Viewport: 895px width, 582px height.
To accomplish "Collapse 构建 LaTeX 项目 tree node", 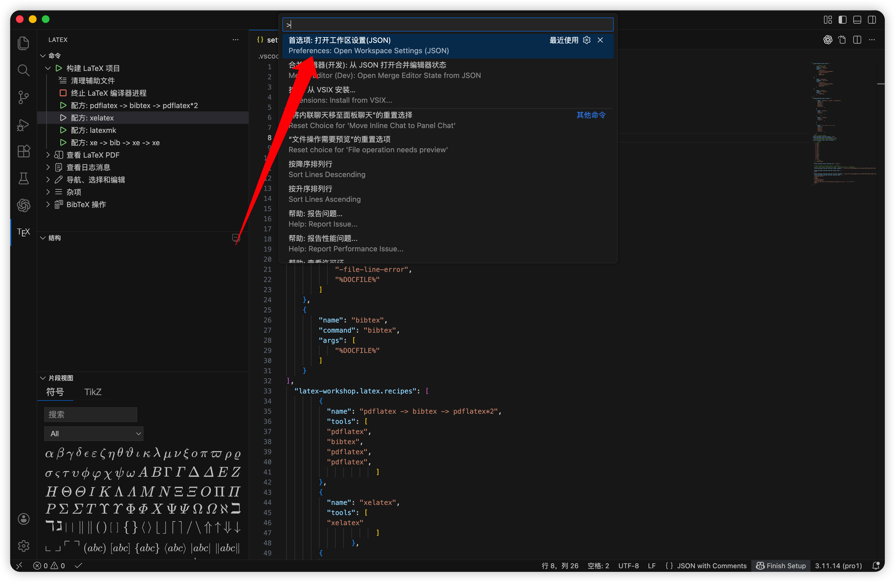I will coord(48,68).
